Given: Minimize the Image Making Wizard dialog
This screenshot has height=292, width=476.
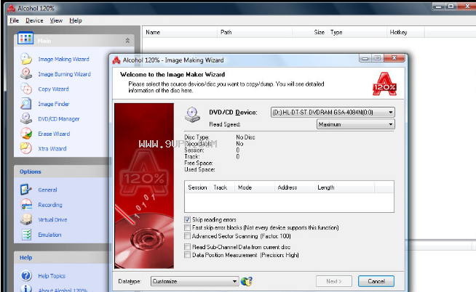Looking at the screenshot, I should (365, 58).
